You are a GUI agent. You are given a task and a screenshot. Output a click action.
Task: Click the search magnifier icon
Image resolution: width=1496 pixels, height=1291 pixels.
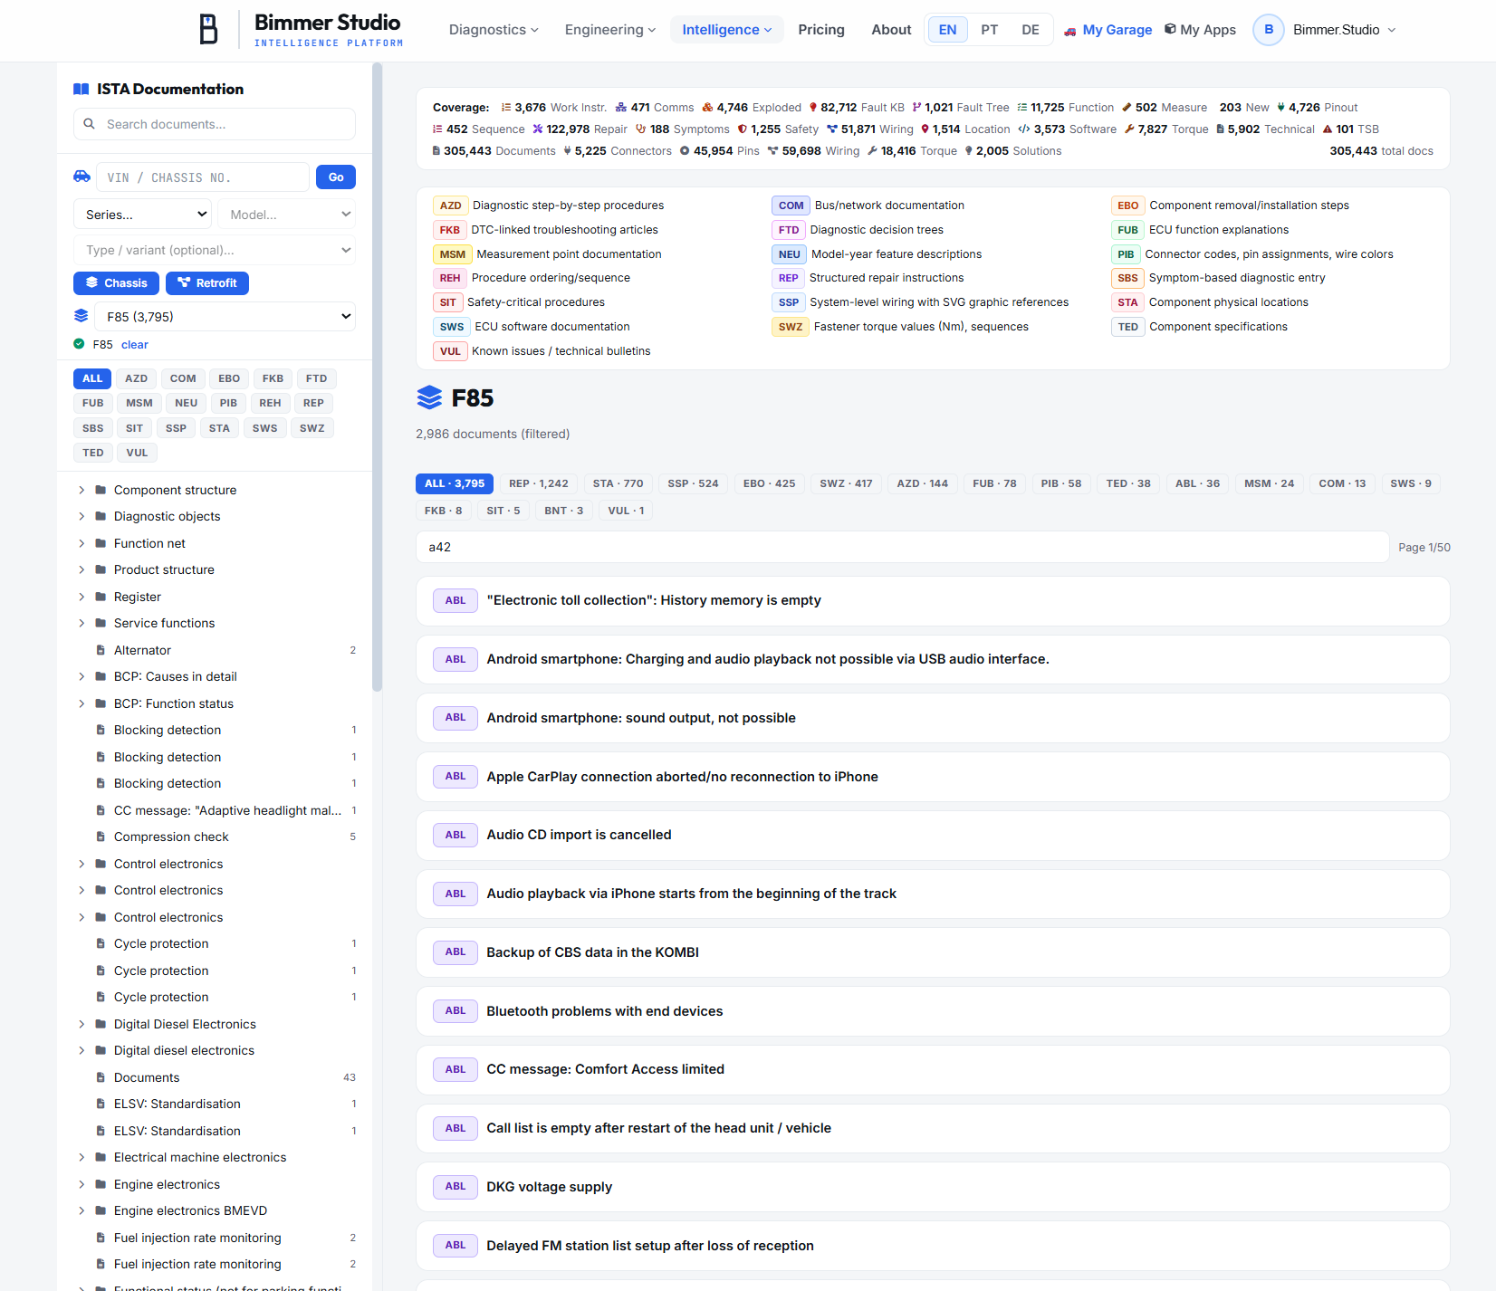click(89, 124)
